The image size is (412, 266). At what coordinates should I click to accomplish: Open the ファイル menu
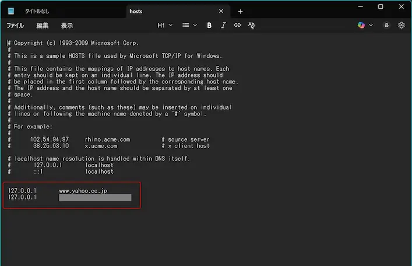[x=15, y=26]
